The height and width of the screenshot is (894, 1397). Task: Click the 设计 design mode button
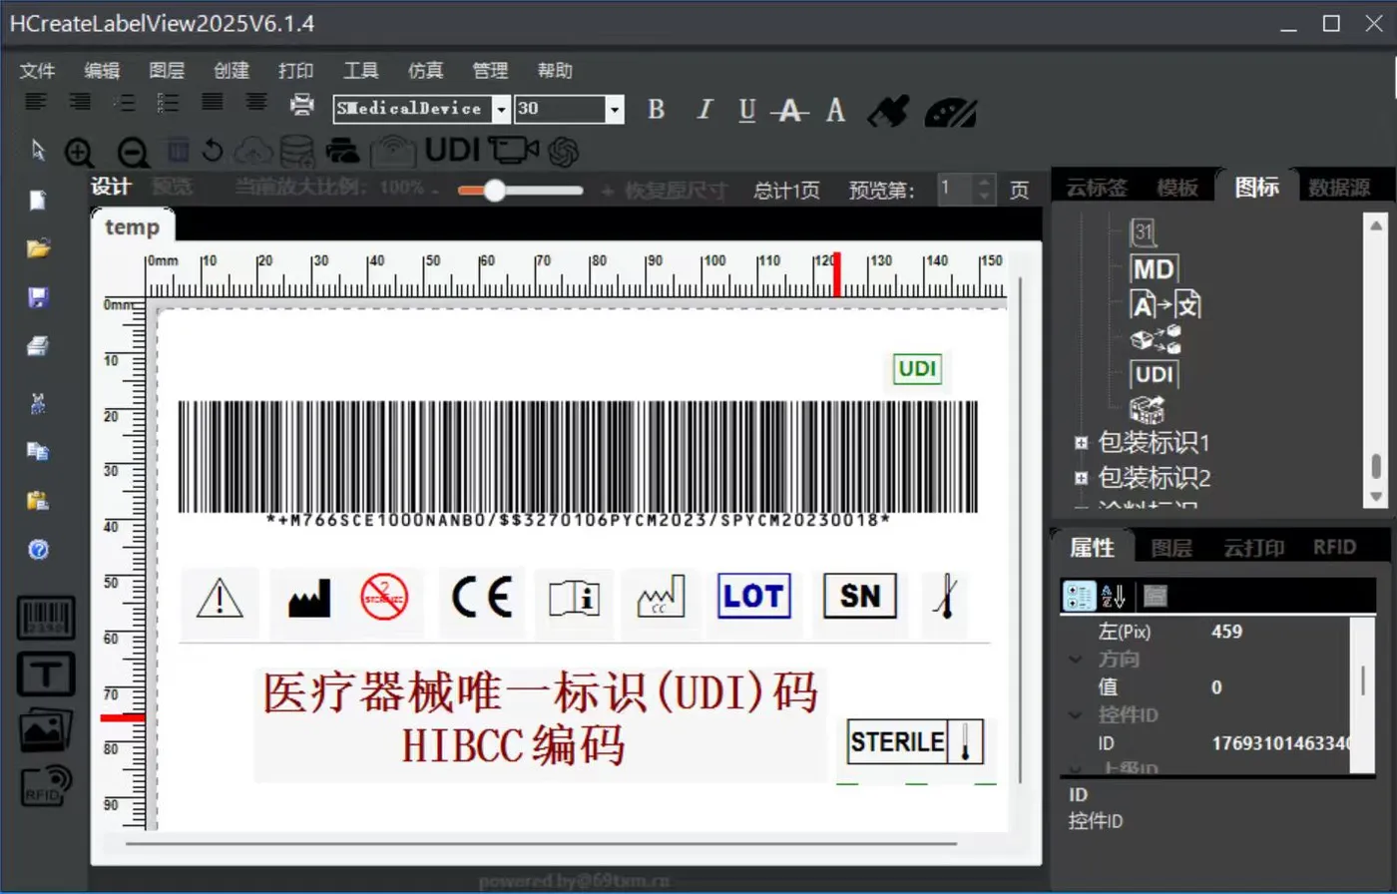click(111, 187)
